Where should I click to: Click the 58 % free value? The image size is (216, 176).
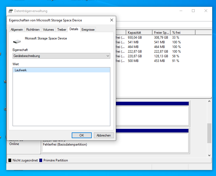[x=176, y=56]
